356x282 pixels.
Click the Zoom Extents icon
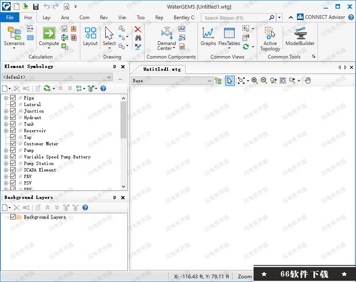point(241,81)
